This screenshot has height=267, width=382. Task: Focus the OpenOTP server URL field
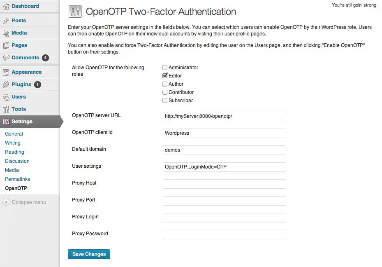point(224,117)
